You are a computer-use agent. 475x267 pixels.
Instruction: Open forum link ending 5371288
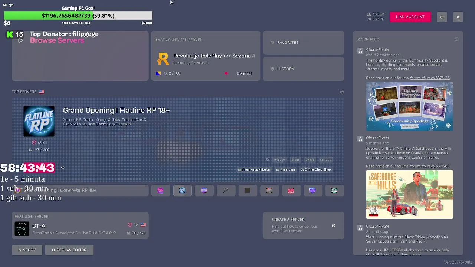pyautogui.click(x=430, y=166)
